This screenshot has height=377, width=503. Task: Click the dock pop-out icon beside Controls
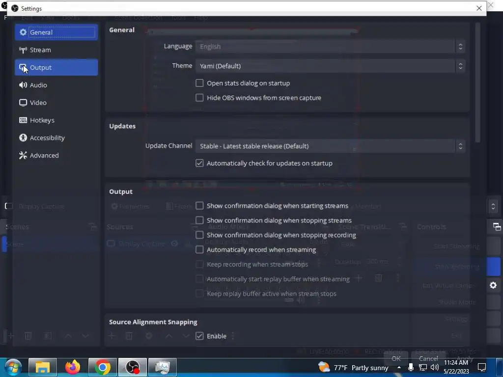pos(497,227)
